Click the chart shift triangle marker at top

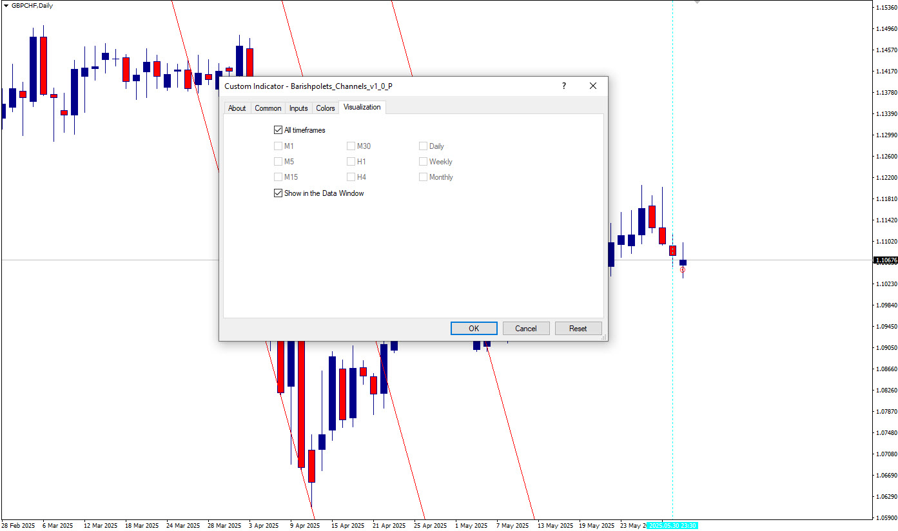tap(697, 3)
